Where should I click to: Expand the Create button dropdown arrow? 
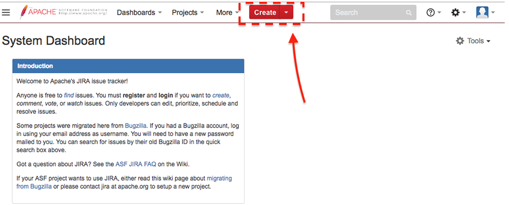[x=286, y=13]
